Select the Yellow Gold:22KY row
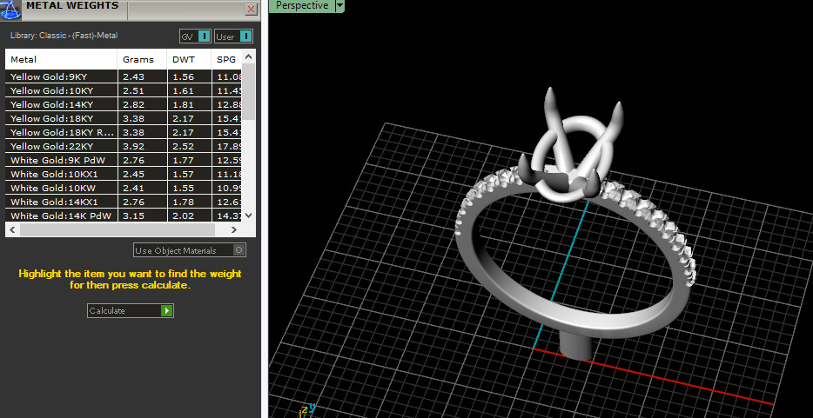 click(x=124, y=146)
